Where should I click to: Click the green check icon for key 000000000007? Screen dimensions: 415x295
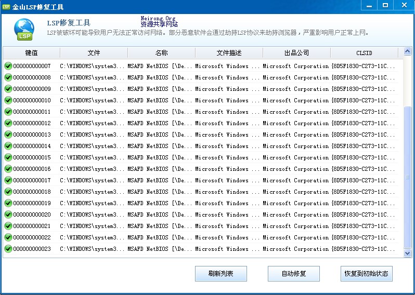8,66
